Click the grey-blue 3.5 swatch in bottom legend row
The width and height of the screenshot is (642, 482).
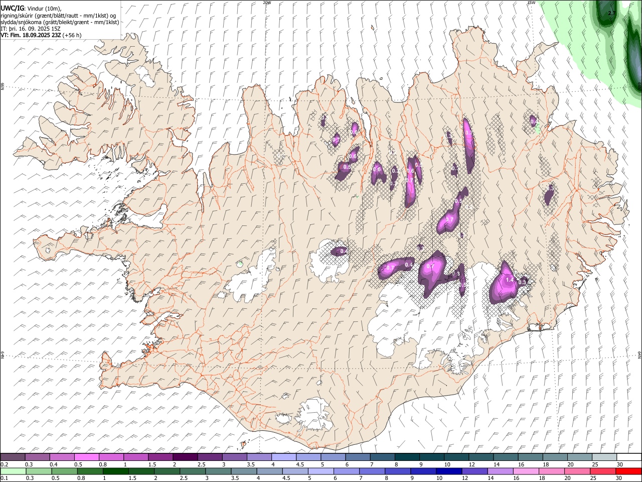244,471
